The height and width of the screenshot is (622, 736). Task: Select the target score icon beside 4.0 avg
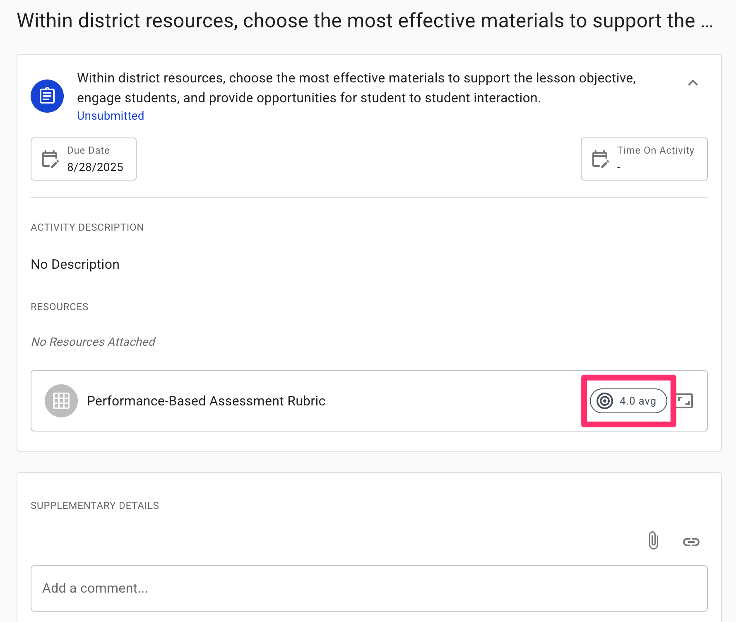(x=605, y=400)
